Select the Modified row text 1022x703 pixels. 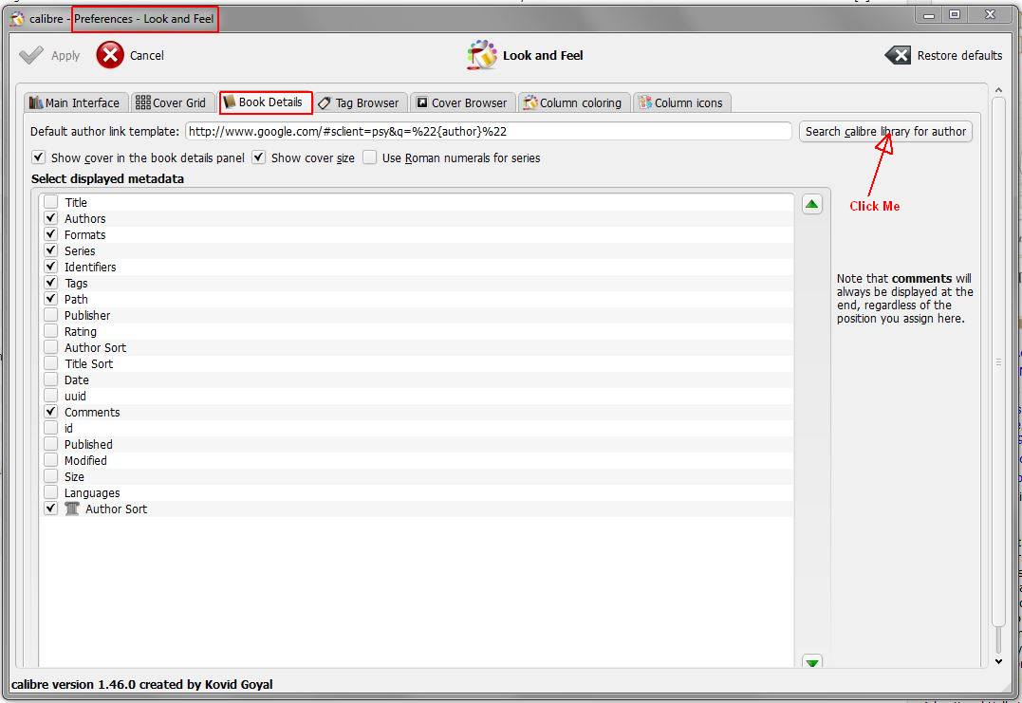85,461
